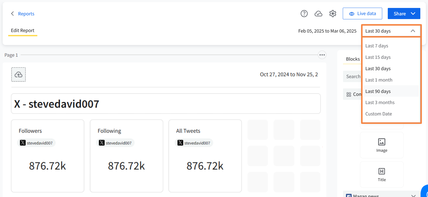
Task: Open the help question mark icon
Action: (304, 14)
